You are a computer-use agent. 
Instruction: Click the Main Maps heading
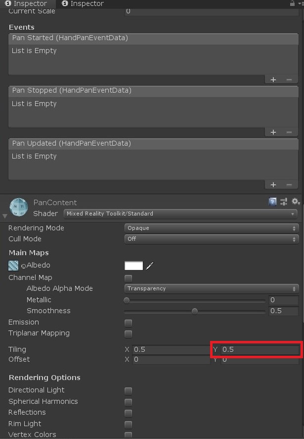pyautogui.click(x=29, y=253)
